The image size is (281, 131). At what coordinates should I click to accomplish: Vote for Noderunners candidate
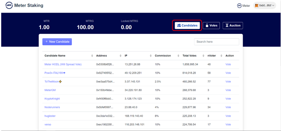[228, 107]
